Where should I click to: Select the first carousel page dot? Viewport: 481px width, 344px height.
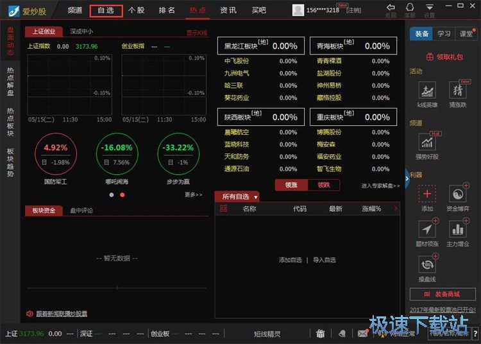(x=112, y=195)
